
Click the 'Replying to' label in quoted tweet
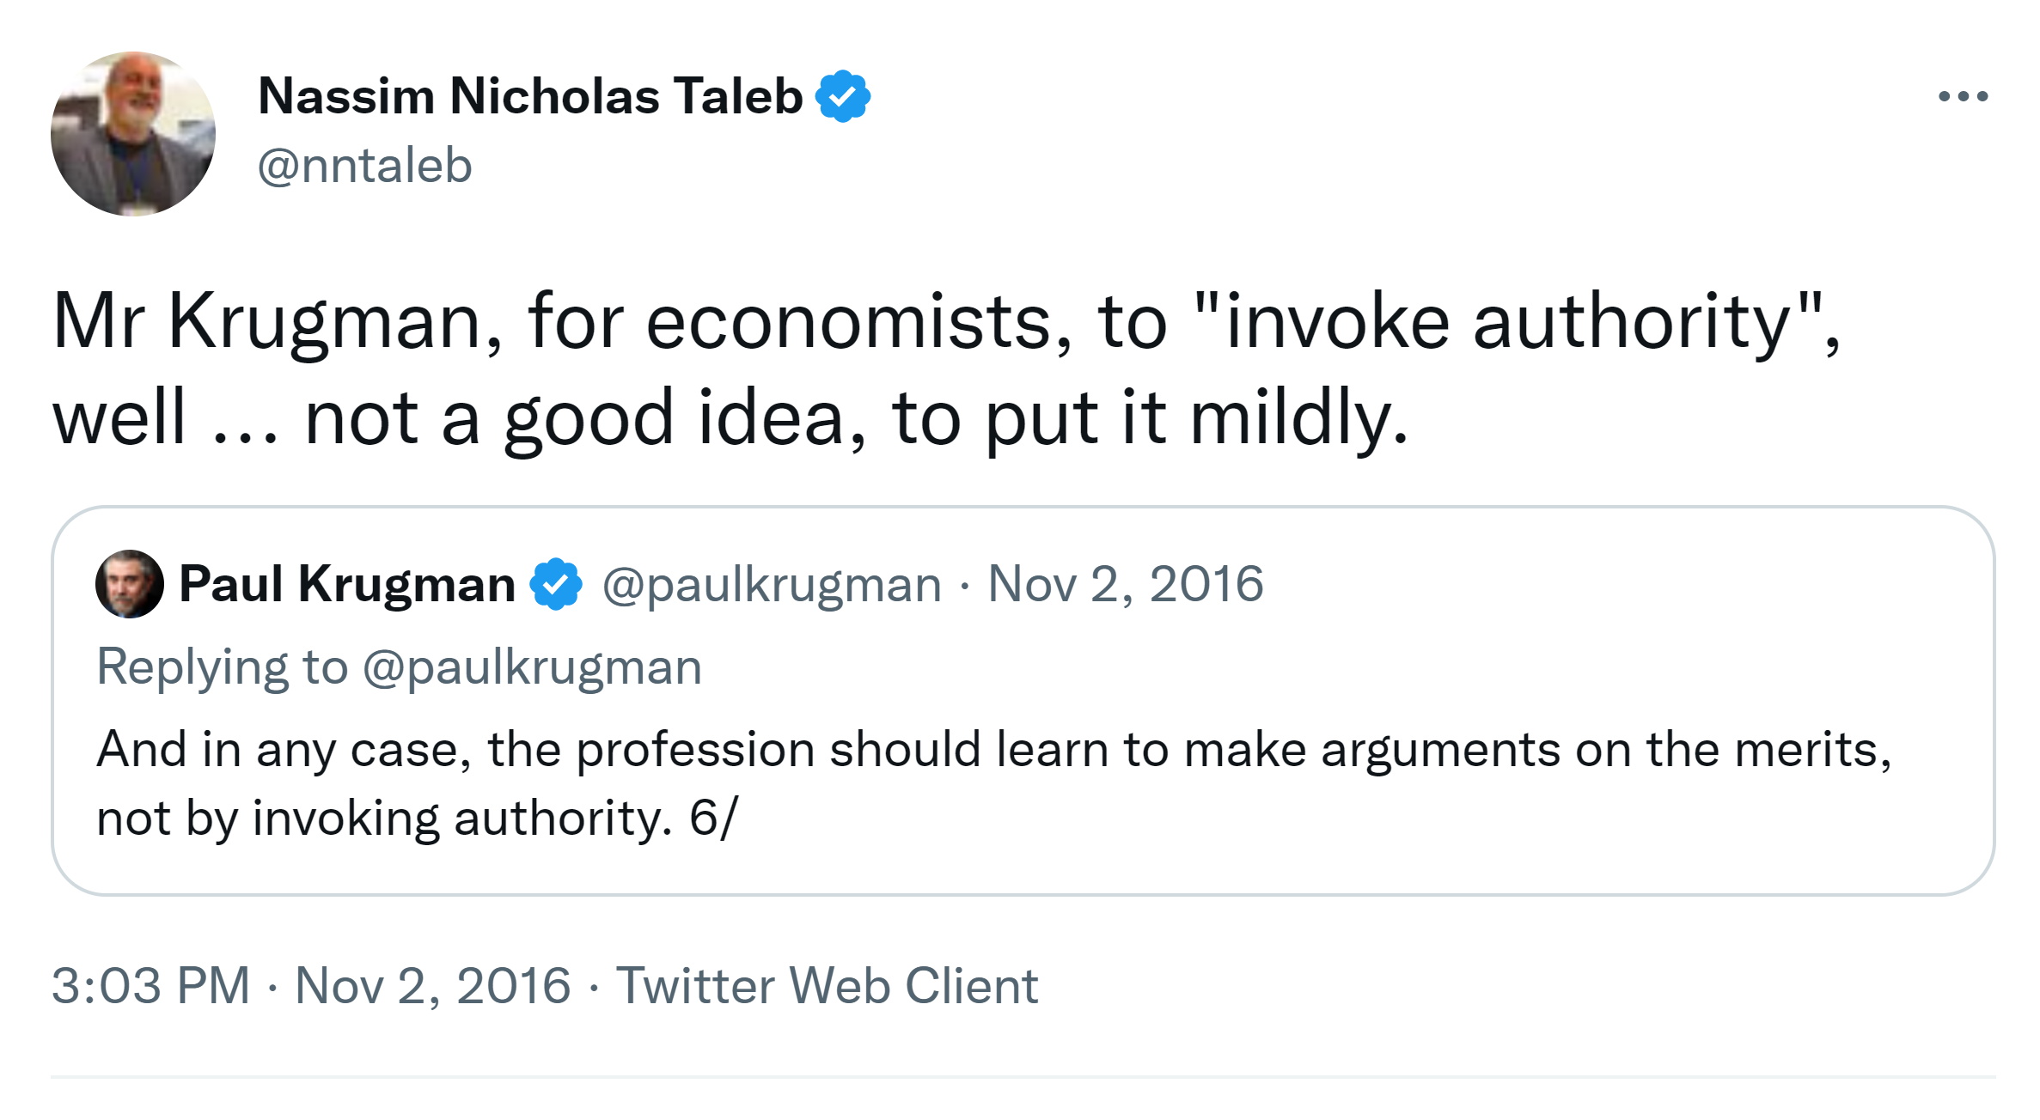[222, 667]
